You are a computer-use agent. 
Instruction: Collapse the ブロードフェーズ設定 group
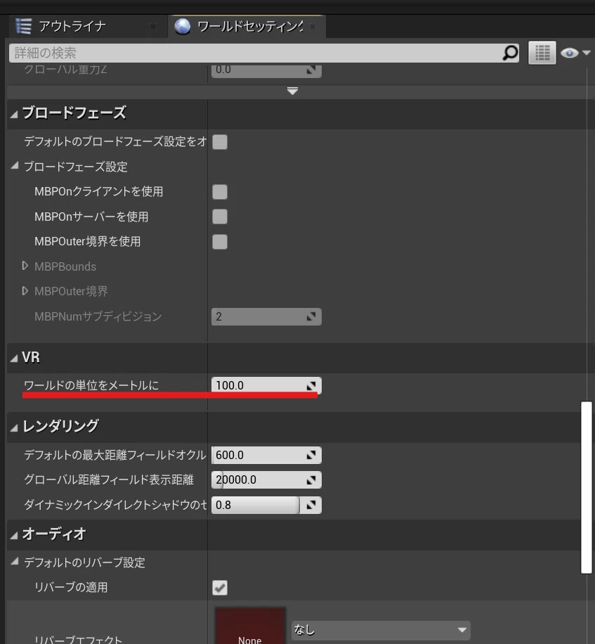pyautogui.click(x=15, y=165)
